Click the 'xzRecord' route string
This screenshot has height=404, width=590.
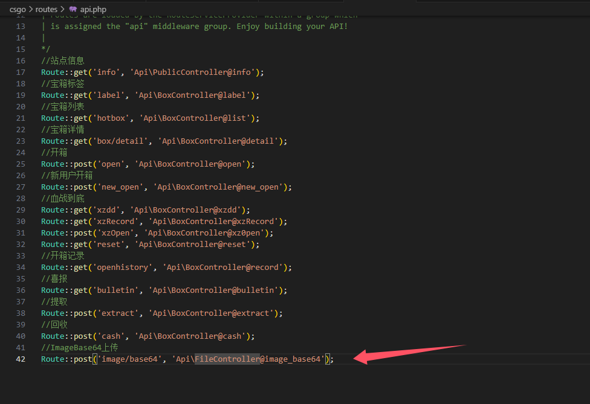coord(115,222)
